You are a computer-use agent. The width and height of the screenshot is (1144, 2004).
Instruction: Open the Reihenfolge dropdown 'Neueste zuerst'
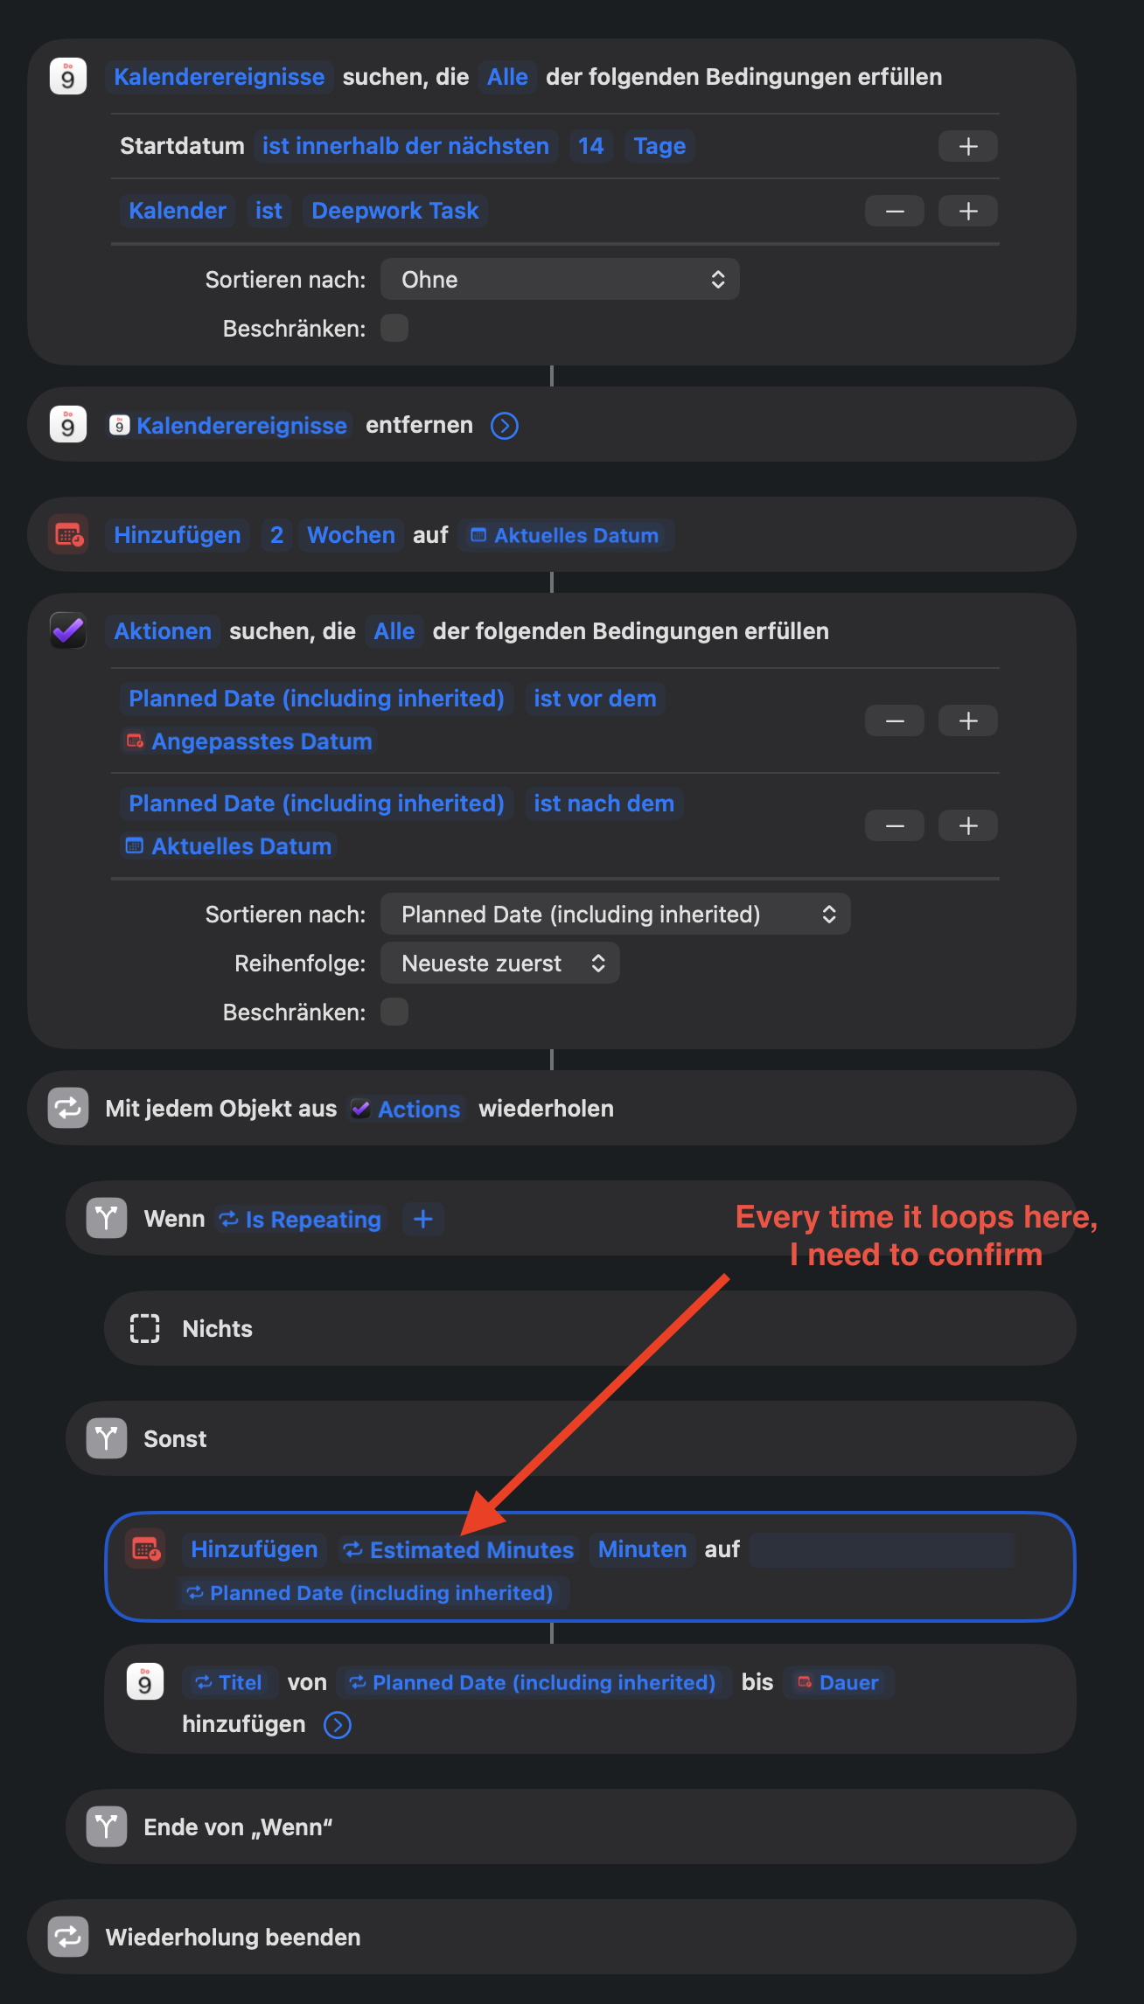coord(500,963)
